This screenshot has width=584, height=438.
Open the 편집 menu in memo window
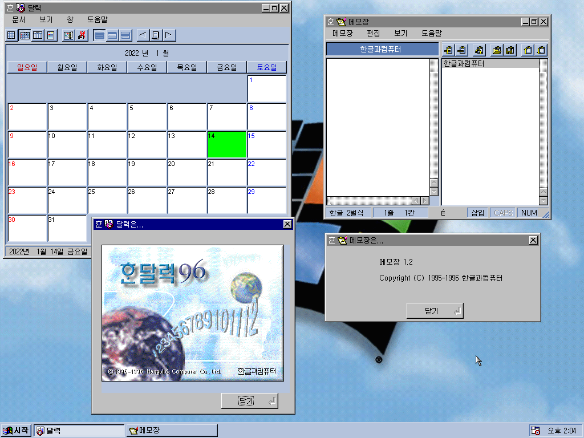coord(373,34)
